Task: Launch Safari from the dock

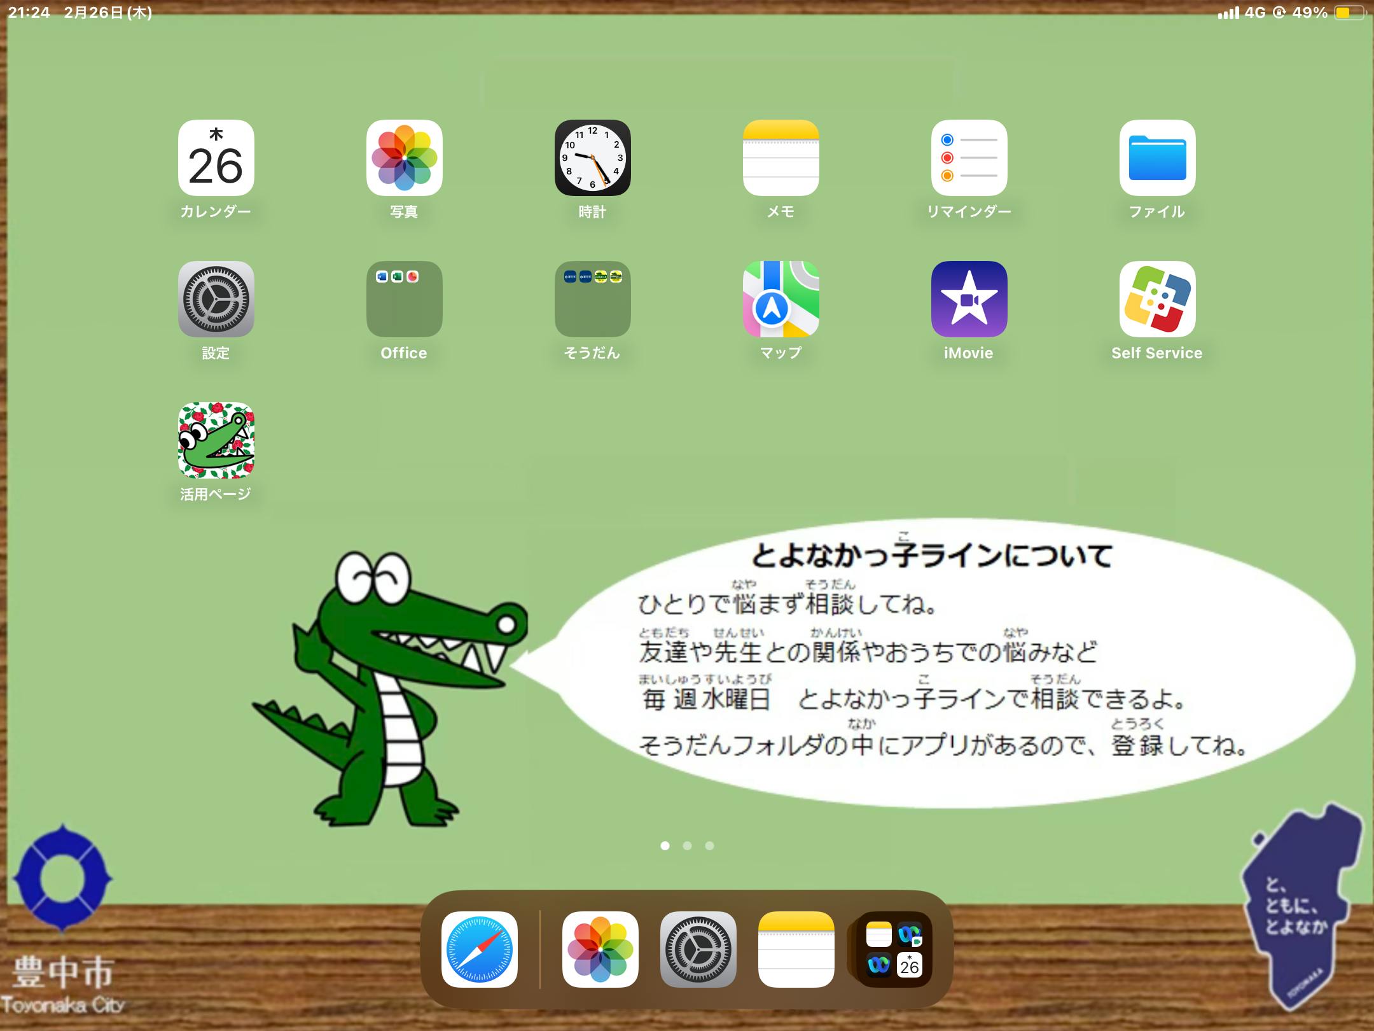Action: coord(479,950)
